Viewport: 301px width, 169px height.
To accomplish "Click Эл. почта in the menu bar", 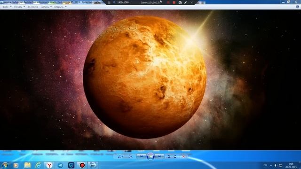I will click(32, 7).
